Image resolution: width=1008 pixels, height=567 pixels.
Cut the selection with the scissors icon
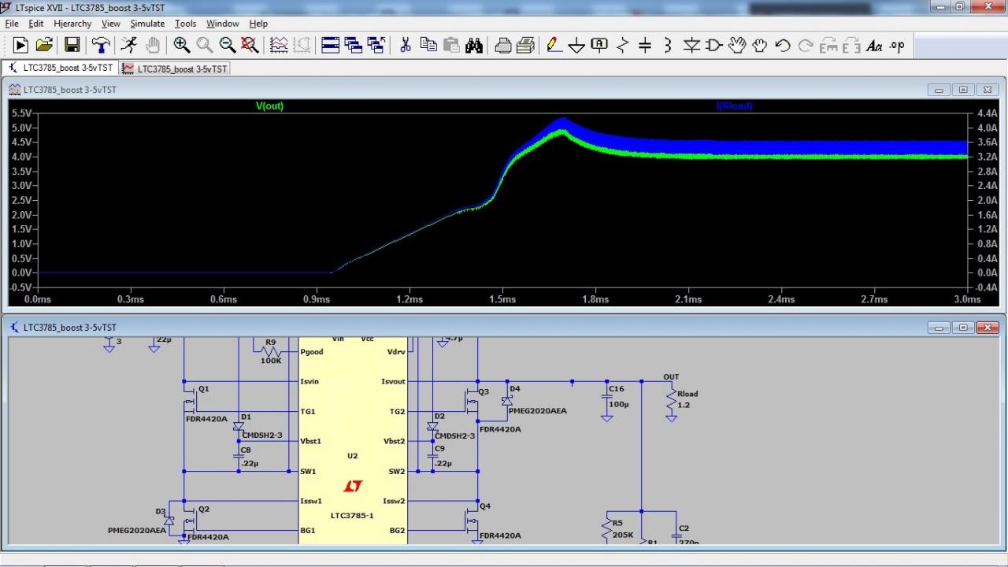[x=406, y=45]
